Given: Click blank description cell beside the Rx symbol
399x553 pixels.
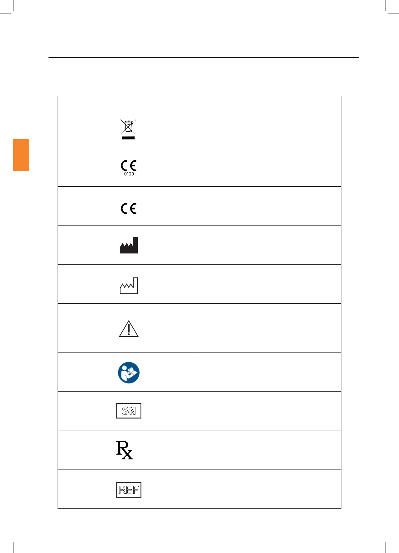Looking at the screenshot, I should [268, 450].
